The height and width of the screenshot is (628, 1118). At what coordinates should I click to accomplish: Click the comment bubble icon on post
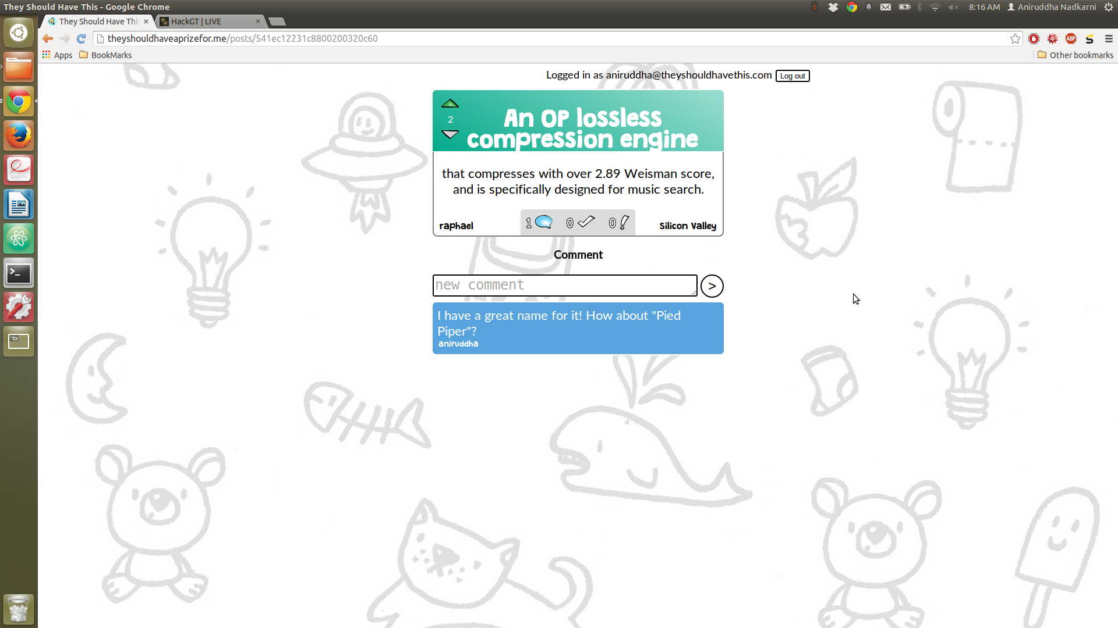point(543,222)
